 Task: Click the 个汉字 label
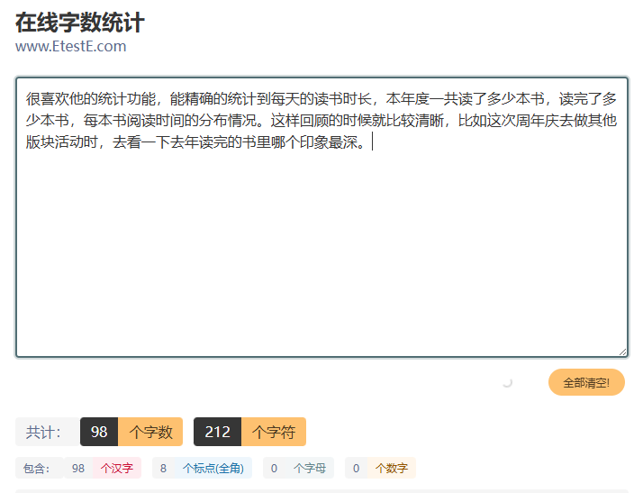117,468
